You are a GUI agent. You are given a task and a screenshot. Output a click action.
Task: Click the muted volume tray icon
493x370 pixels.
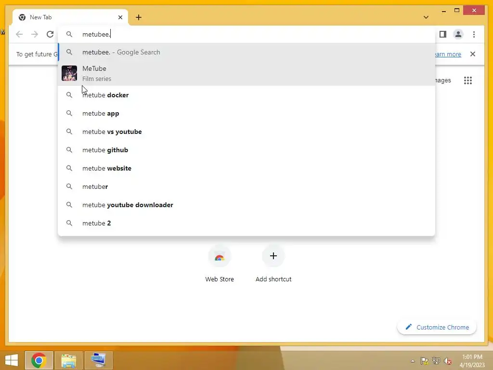pos(448,361)
